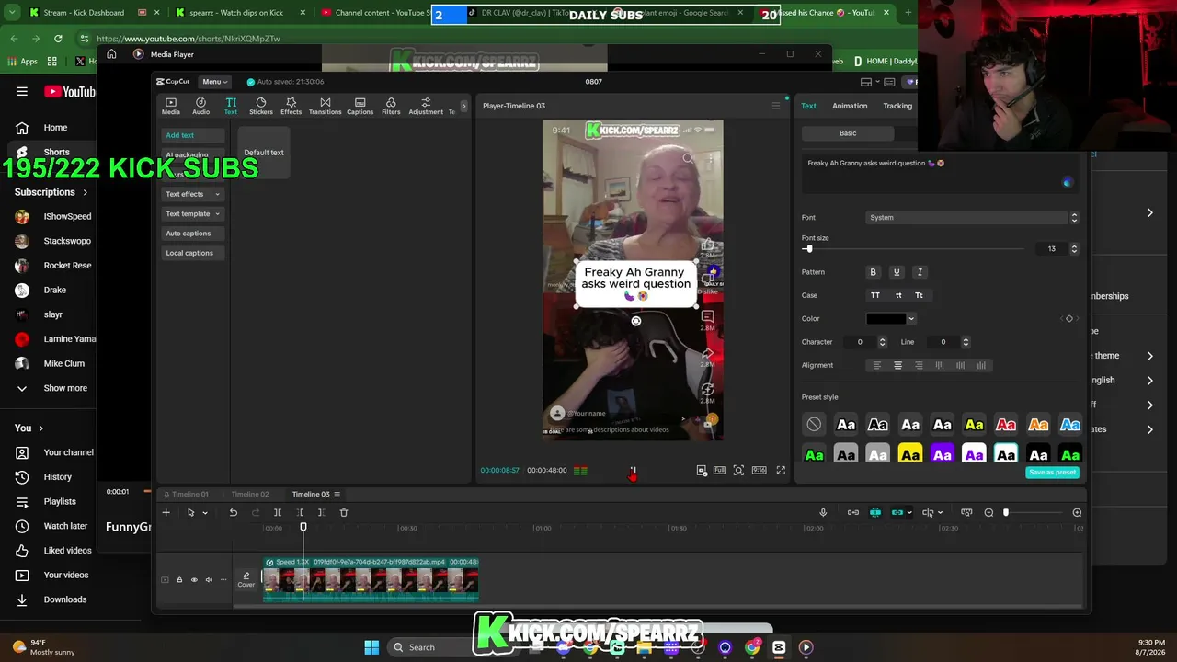Apply the no-style preset icon
1177x662 pixels.
point(814,425)
